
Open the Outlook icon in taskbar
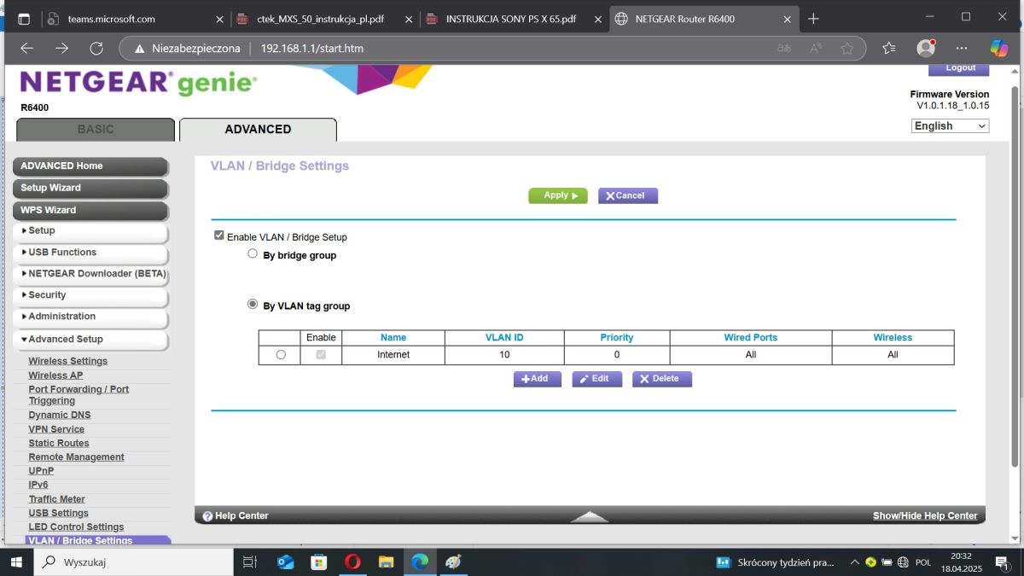(x=286, y=562)
